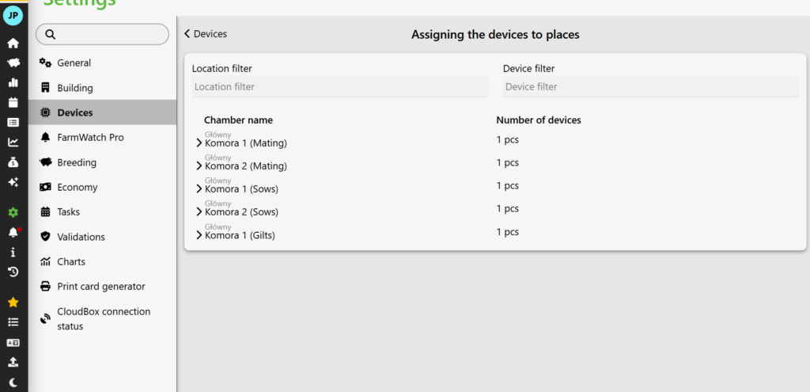Click the 'Assigning the devices to places' heading
This screenshot has height=392, width=810.
pyautogui.click(x=495, y=35)
